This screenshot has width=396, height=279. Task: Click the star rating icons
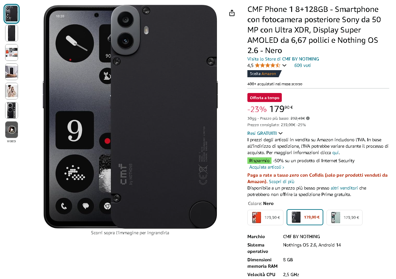268,65
